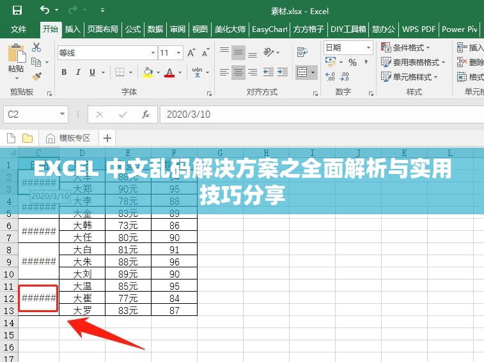The width and height of the screenshot is (484, 362).
Task: Switch to the 插入 ribbon tab
Action: point(72,29)
